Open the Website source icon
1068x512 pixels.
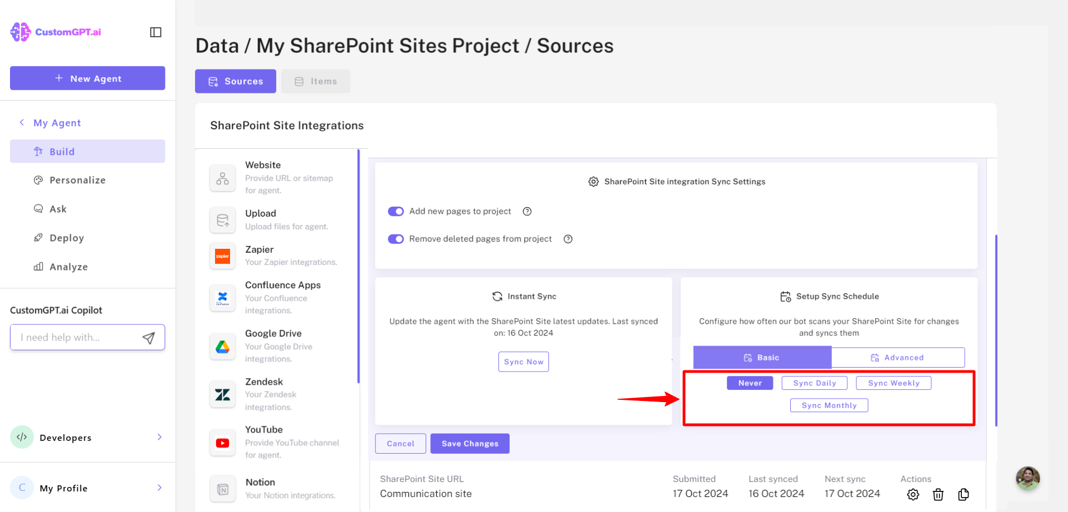pyautogui.click(x=222, y=178)
